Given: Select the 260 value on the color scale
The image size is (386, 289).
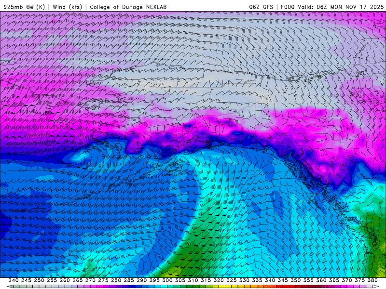Looking at the screenshot, I should click(x=65, y=280).
